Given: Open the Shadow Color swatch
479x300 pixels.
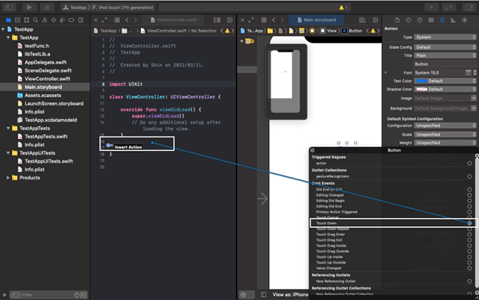Looking at the screenshot, I should pos(422,89).
